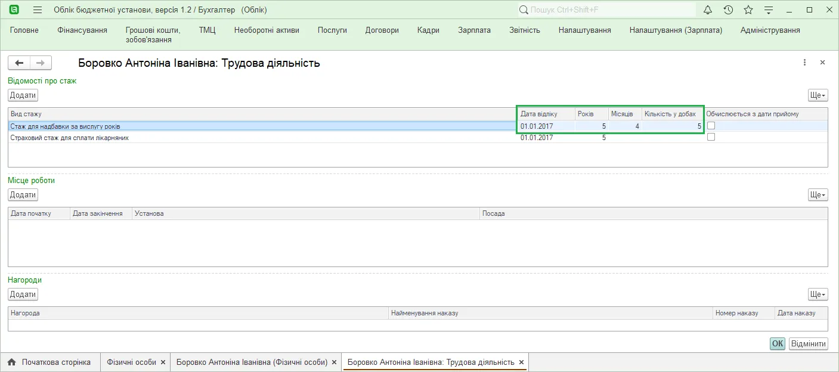The image size is (839, 372).
Task: Open the Кадри menu section
Action: (x=428, y=30)
